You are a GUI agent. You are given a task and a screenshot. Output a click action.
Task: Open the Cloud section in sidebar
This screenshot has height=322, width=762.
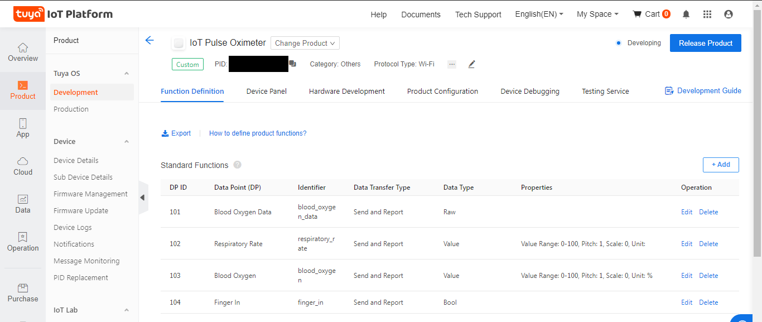click(x=23, y=166)
